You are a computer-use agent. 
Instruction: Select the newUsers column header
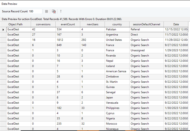coord(92,24)
